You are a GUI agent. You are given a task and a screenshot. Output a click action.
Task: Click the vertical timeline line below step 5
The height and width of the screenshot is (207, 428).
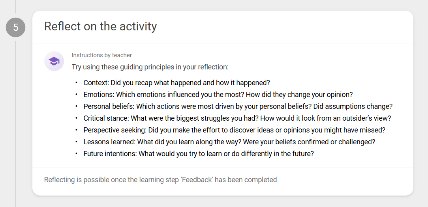coord(15,124)
